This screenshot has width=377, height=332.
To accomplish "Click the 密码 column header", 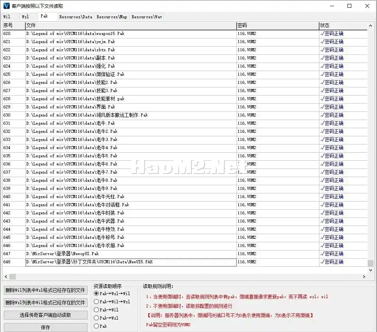I will (x=278, y=25).
